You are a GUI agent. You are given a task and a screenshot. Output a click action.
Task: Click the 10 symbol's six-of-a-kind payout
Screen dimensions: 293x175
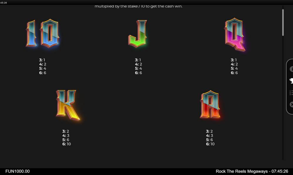click(x=43, y=73)
